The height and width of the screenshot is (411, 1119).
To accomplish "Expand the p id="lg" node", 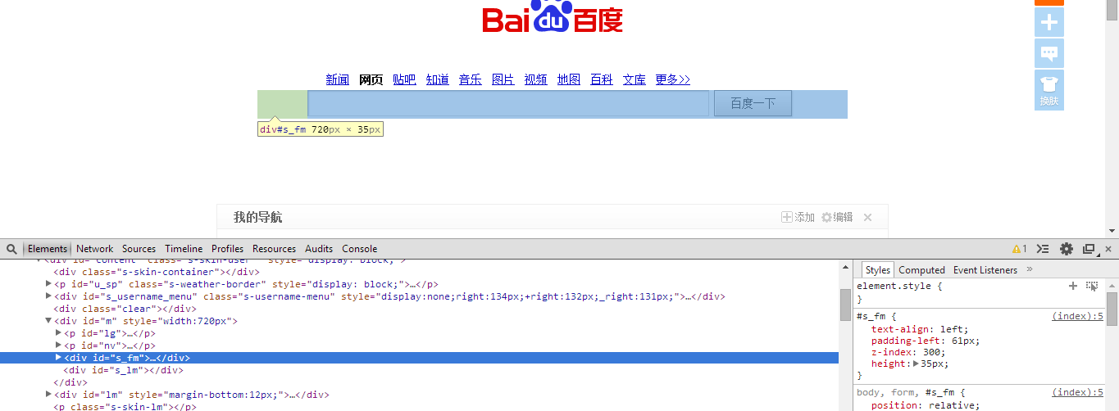I will tap(58, 333).
